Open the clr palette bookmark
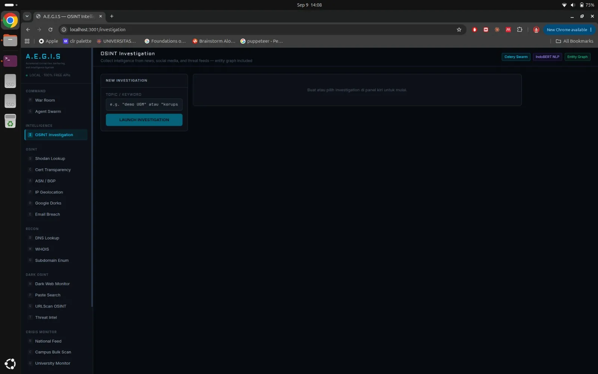Viewport: 598px width, 374px height. coord(77,41)
